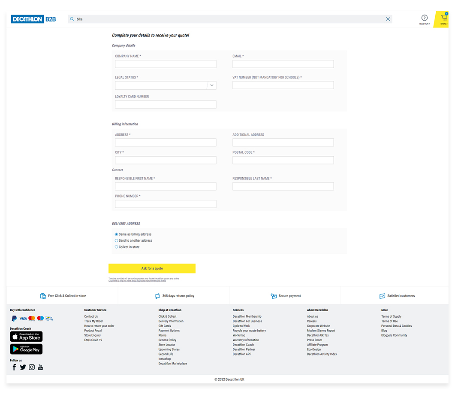Open Decathlon's Facebook page icon
Image resolution: width=455 pixels, height=404 pixels.
pyautogui.click(x=14, y=367)
